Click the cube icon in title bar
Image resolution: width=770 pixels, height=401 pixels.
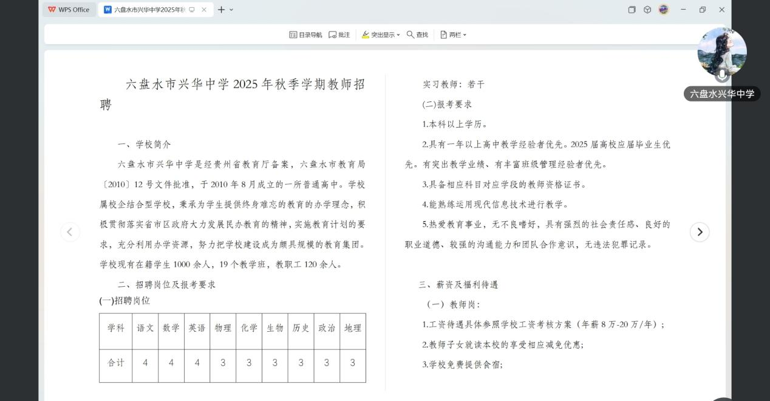tap(647, 10)
